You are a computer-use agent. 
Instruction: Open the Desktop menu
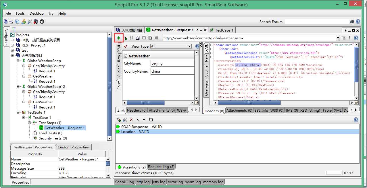point(36,13)
